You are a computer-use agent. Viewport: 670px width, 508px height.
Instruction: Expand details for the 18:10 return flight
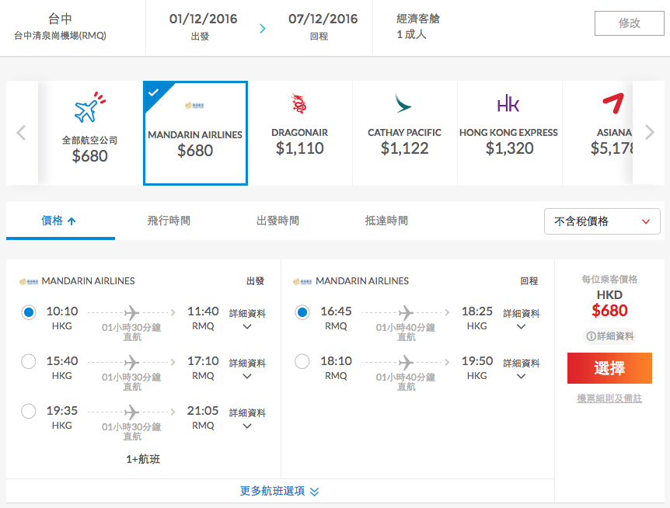pos(521,369)
